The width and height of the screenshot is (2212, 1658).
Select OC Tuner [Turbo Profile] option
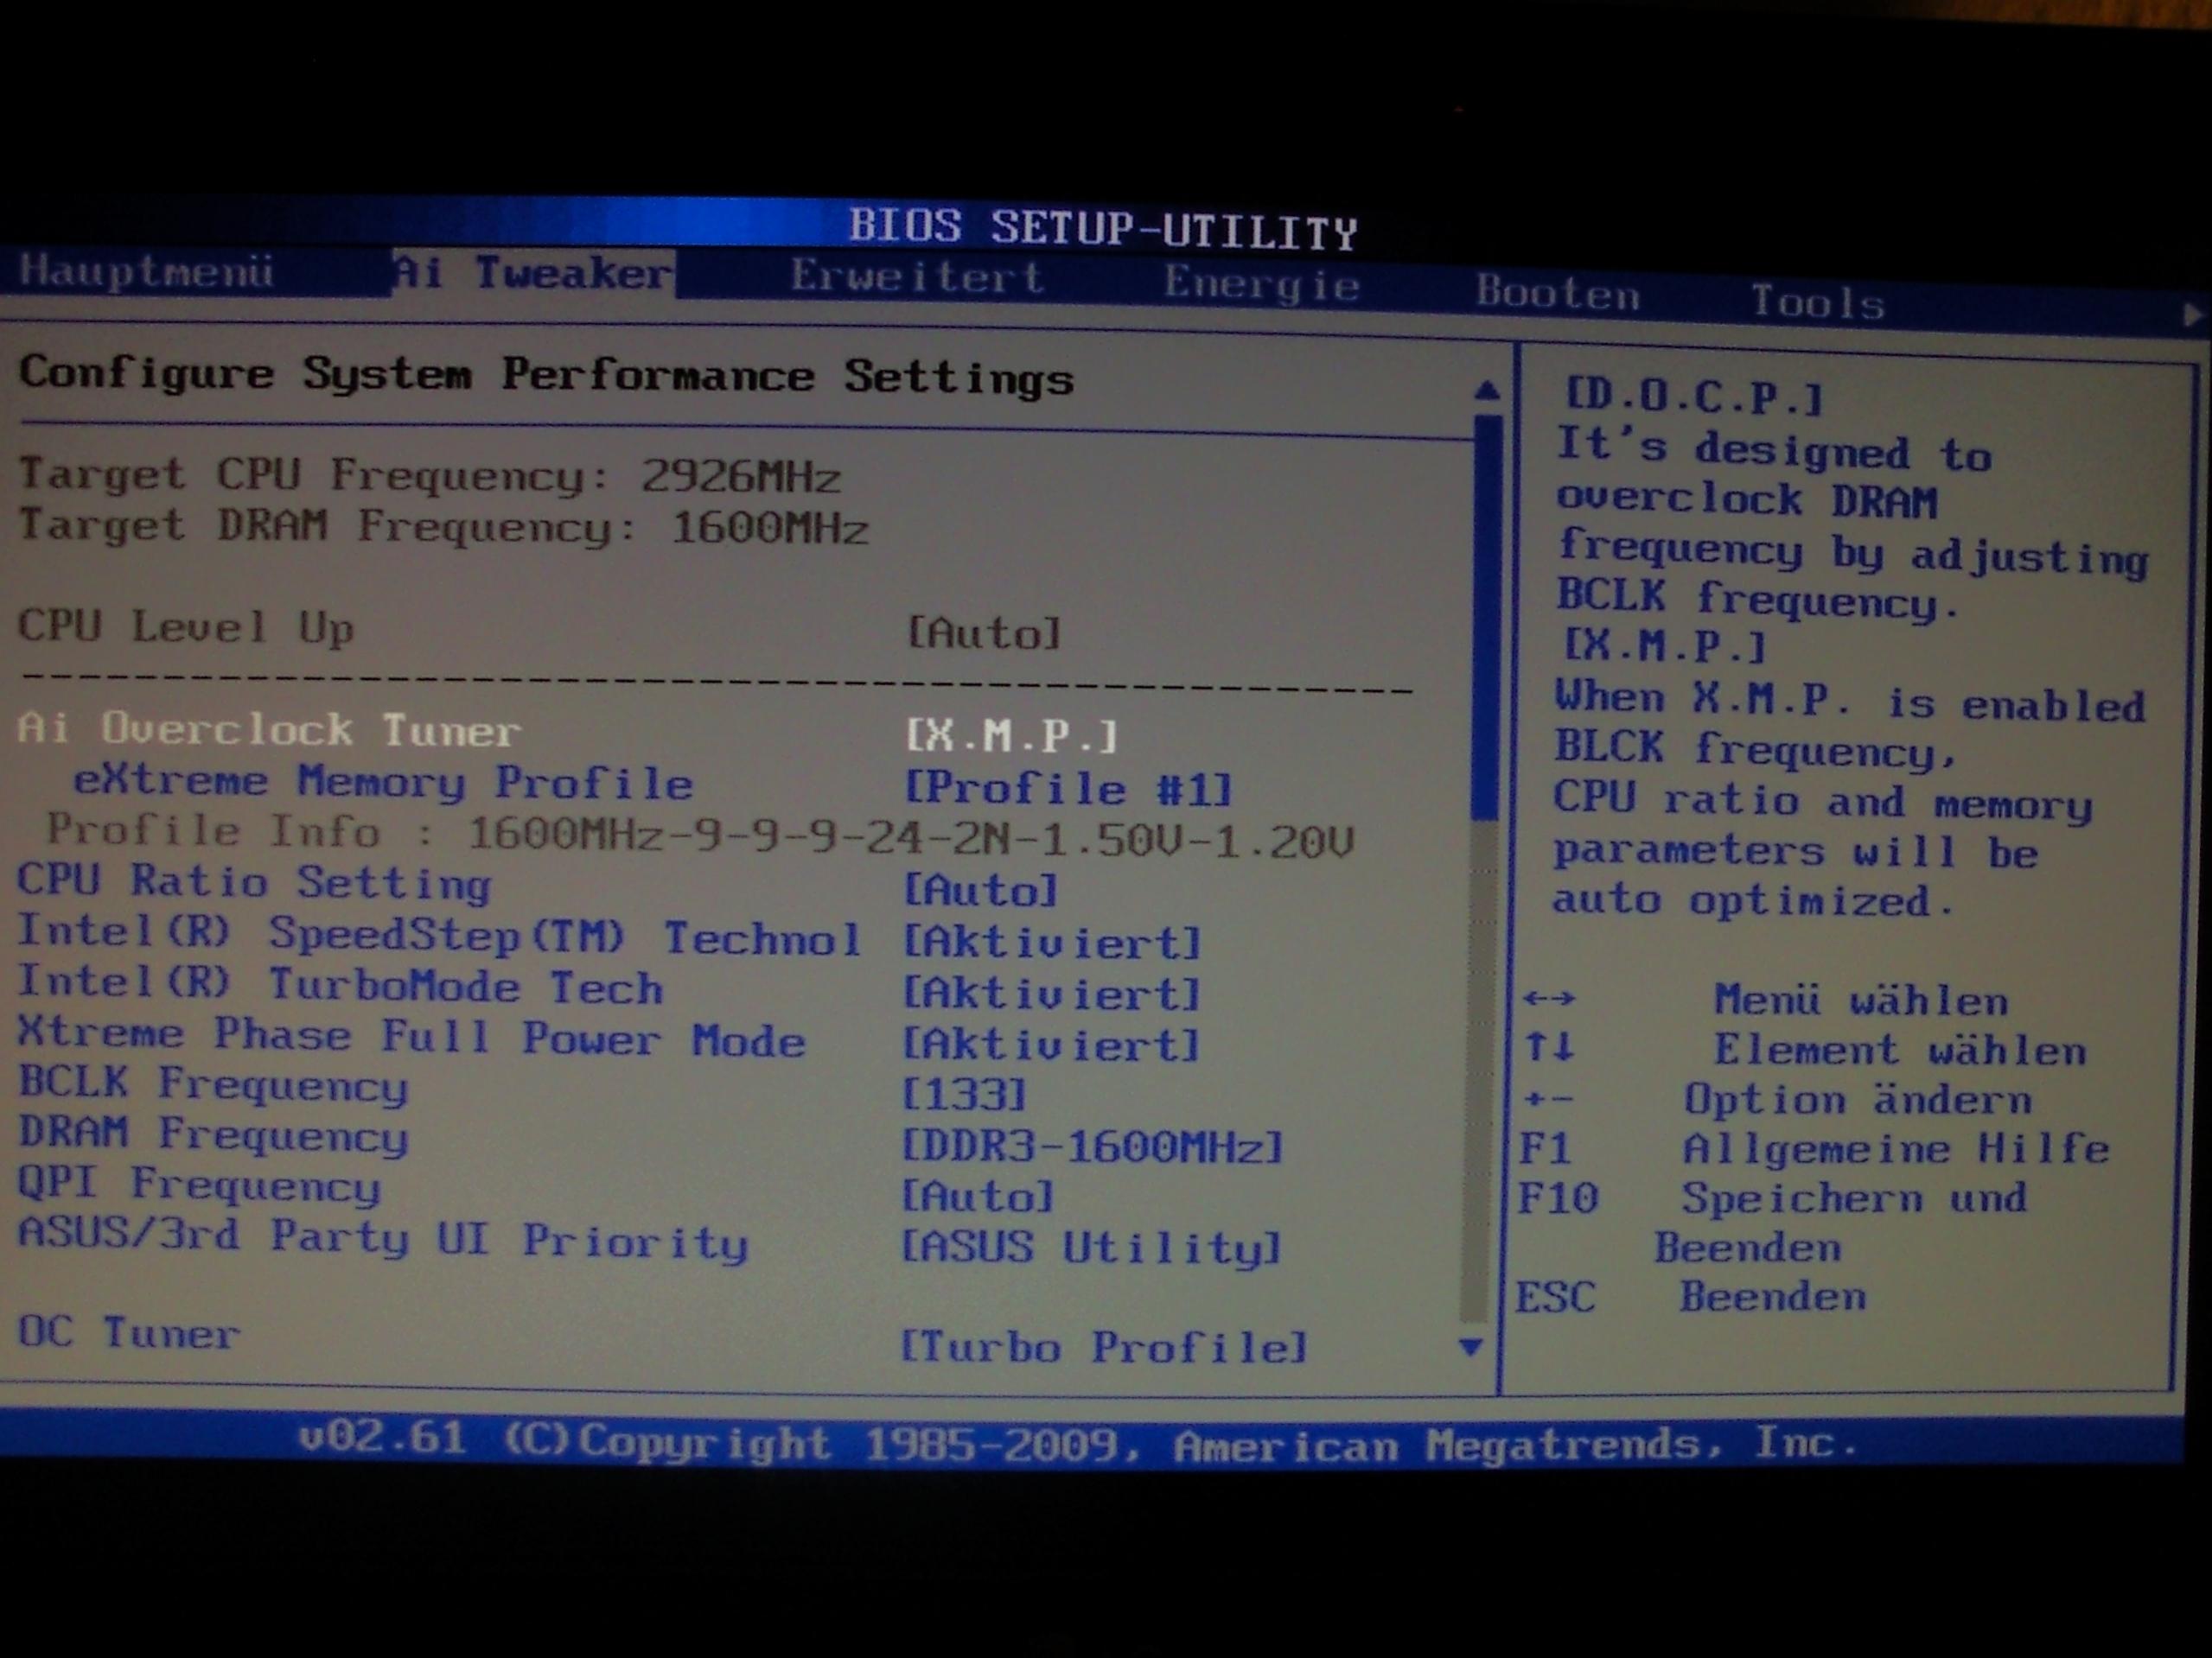[1103, 1347]
